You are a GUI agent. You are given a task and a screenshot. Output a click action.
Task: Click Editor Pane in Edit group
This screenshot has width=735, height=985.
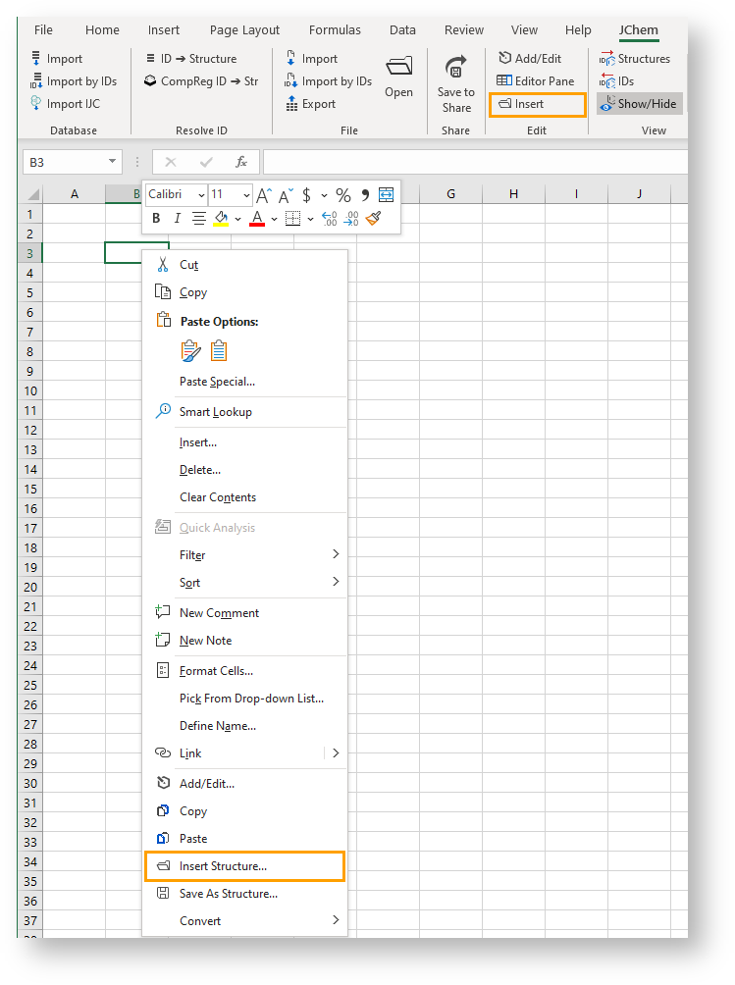click(x=536, y=81)
